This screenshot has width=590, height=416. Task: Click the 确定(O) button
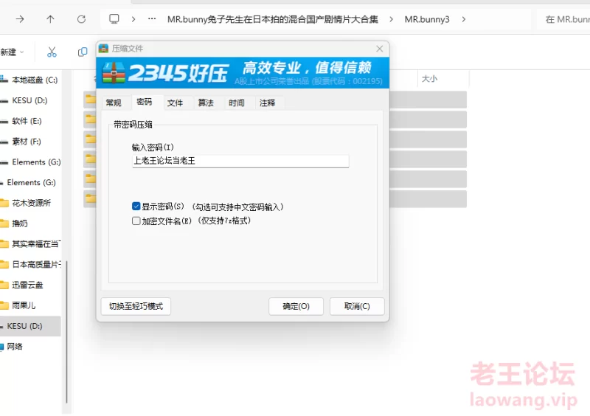(296, 306)
